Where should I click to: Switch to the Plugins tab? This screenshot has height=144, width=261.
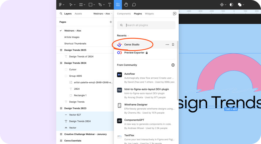(138, 14)
